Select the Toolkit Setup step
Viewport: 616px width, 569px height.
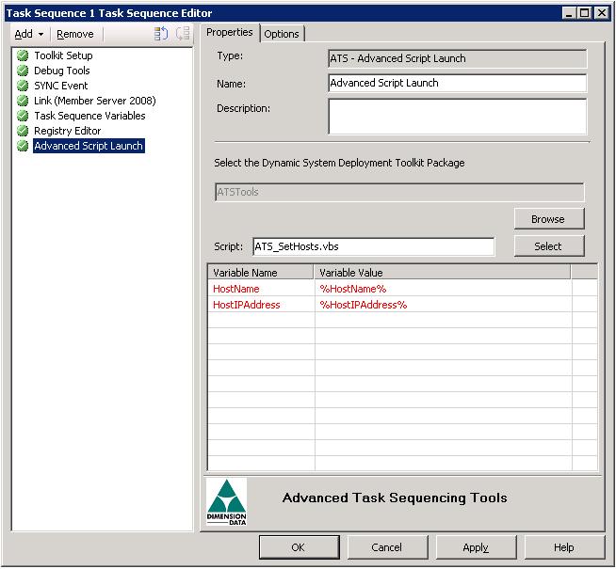[x=63, y=55]
